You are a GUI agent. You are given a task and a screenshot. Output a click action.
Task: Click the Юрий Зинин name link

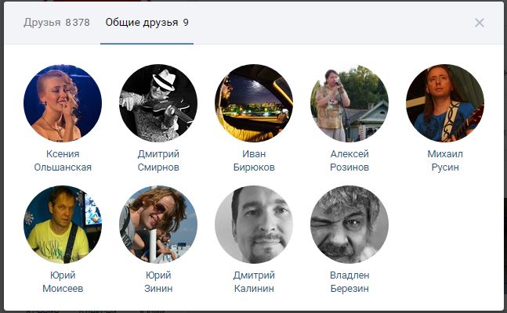point(158,282)
